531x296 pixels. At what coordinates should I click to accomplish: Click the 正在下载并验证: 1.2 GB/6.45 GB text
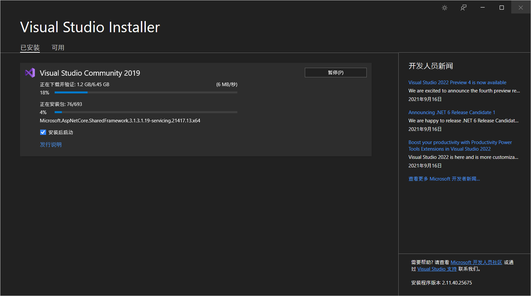tap(75, 85)
